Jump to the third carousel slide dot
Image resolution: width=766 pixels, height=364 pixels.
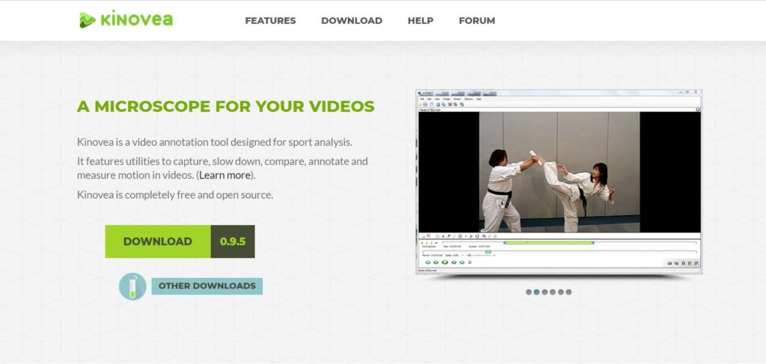click(545, 292)
